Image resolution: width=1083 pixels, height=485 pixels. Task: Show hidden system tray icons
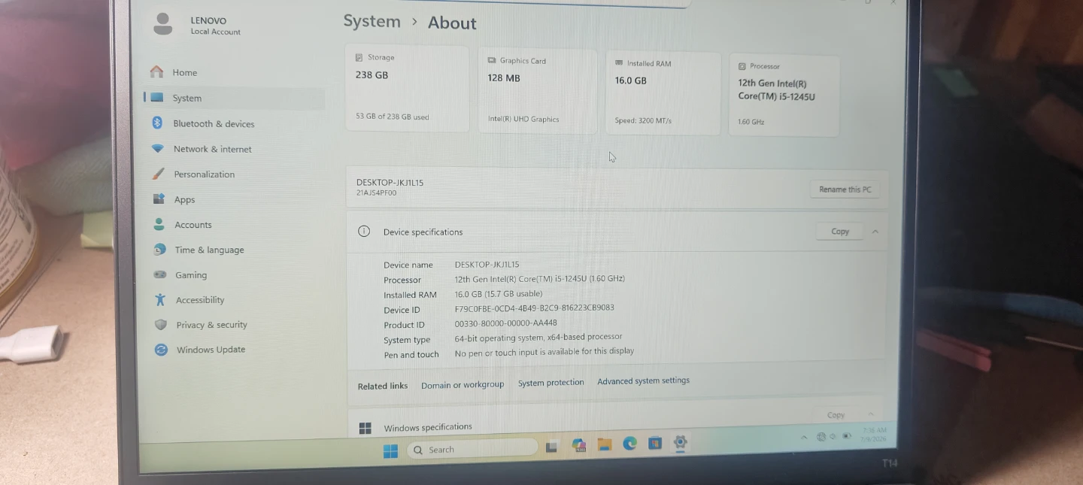coord(804,437)
